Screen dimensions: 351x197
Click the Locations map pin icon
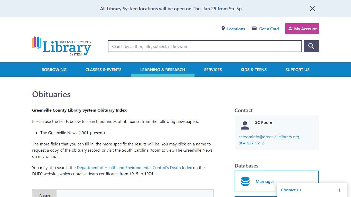pos(223,28)
